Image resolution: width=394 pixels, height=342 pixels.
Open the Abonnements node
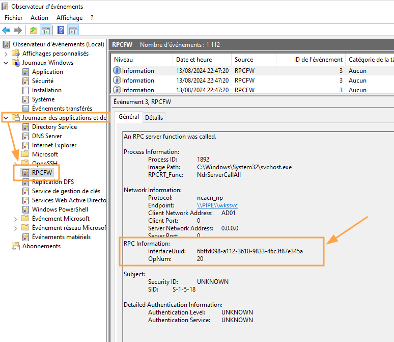(x=41, y=246)
